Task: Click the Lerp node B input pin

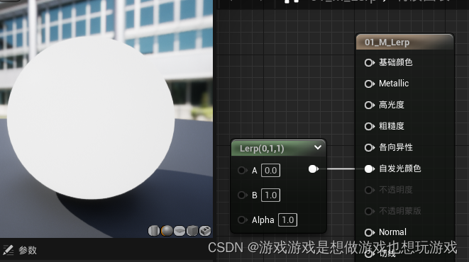Action: click(x=242, y=195)
